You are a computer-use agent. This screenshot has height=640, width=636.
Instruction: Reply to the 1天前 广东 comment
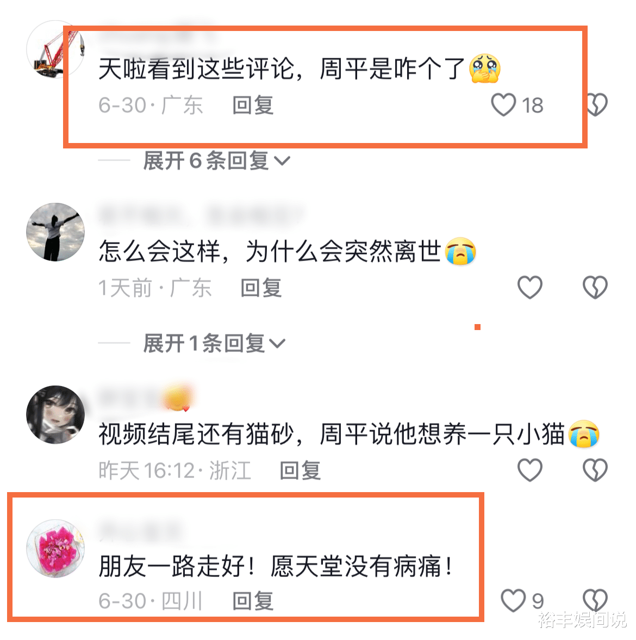pyautogui.click(x=261, y=287)
